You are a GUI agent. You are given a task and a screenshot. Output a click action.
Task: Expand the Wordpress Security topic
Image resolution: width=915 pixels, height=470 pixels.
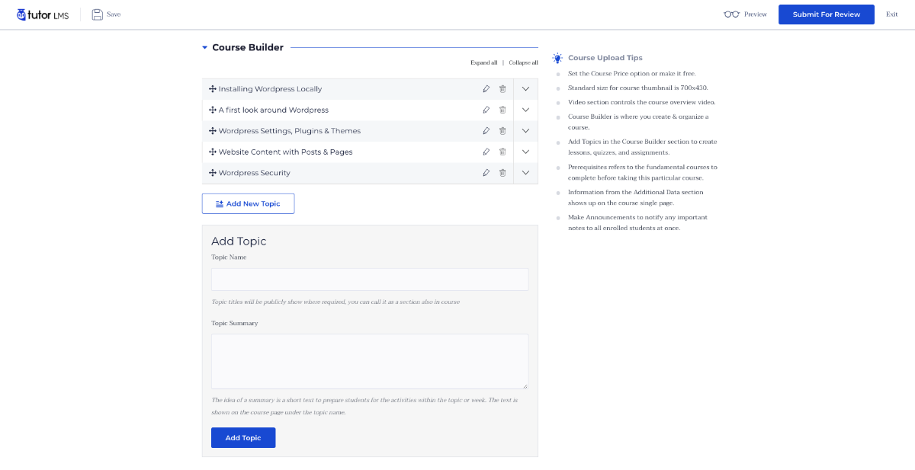[525, 173]
